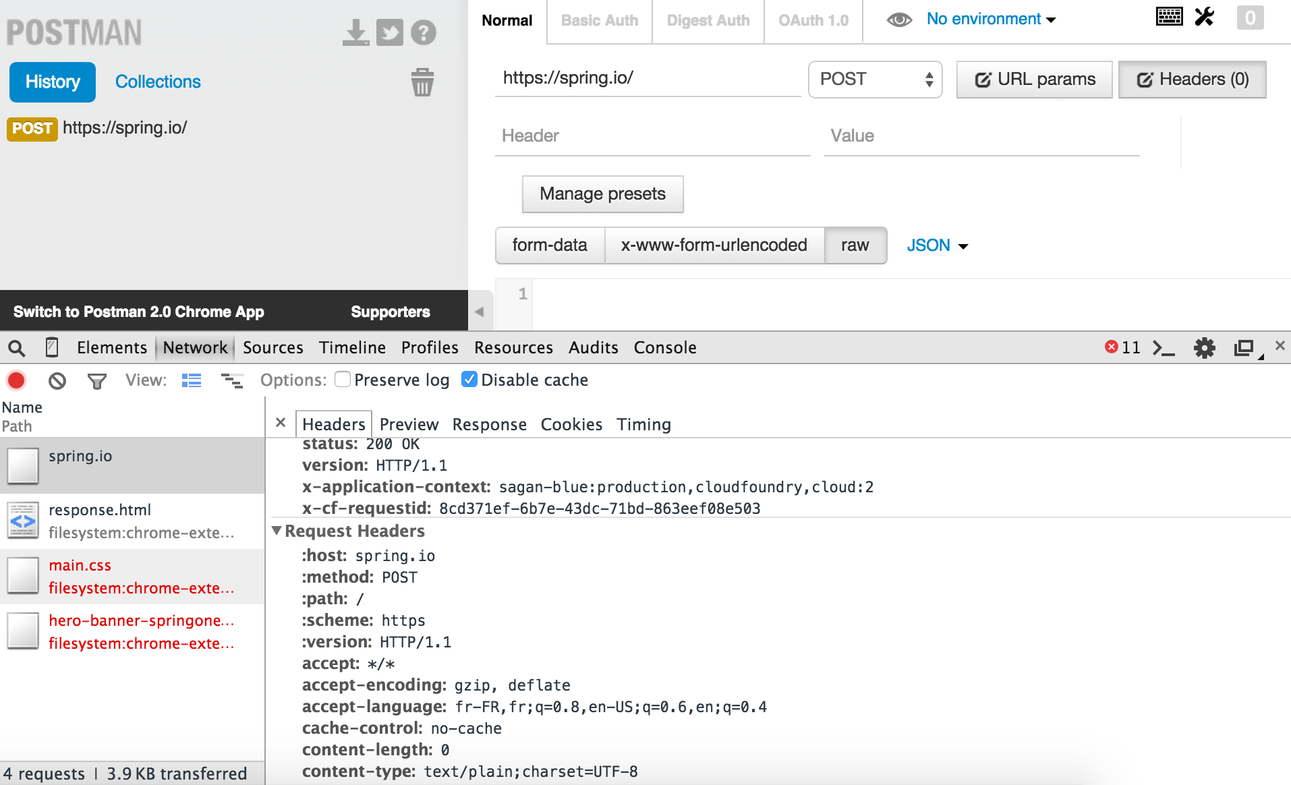
Task: Close the request details panel with X
Action: (281, 423)
